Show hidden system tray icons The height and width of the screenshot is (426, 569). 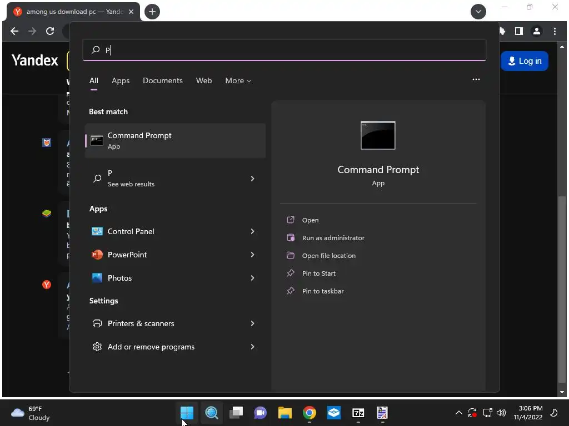point(458,413)
